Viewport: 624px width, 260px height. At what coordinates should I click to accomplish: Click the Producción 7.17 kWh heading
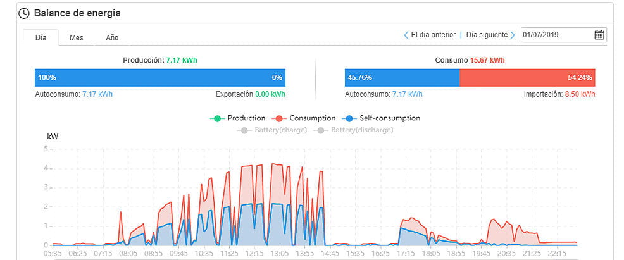coord(159,61)
